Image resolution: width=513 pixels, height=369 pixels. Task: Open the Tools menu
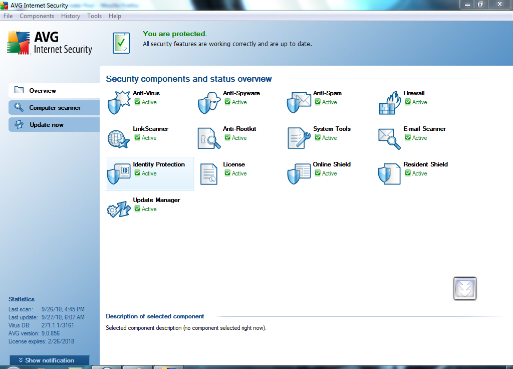click(x=94, y=16)
